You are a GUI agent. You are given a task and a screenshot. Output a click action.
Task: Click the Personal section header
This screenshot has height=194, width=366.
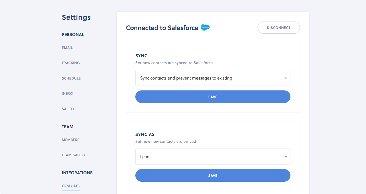(x=73, y=35)
